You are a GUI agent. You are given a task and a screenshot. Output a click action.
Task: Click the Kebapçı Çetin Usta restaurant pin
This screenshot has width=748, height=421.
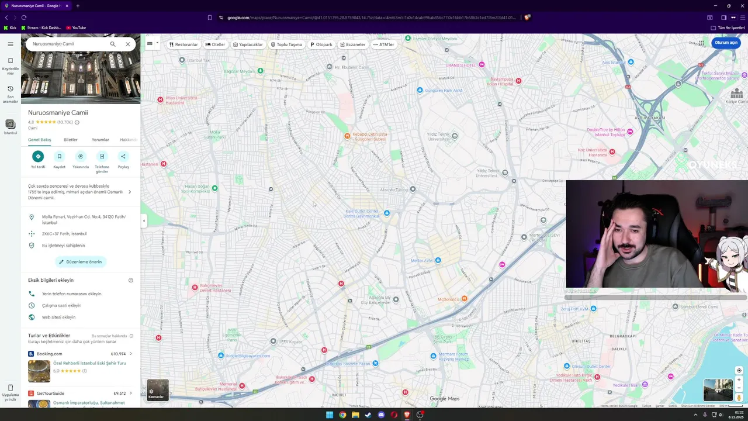click(347, 136)
